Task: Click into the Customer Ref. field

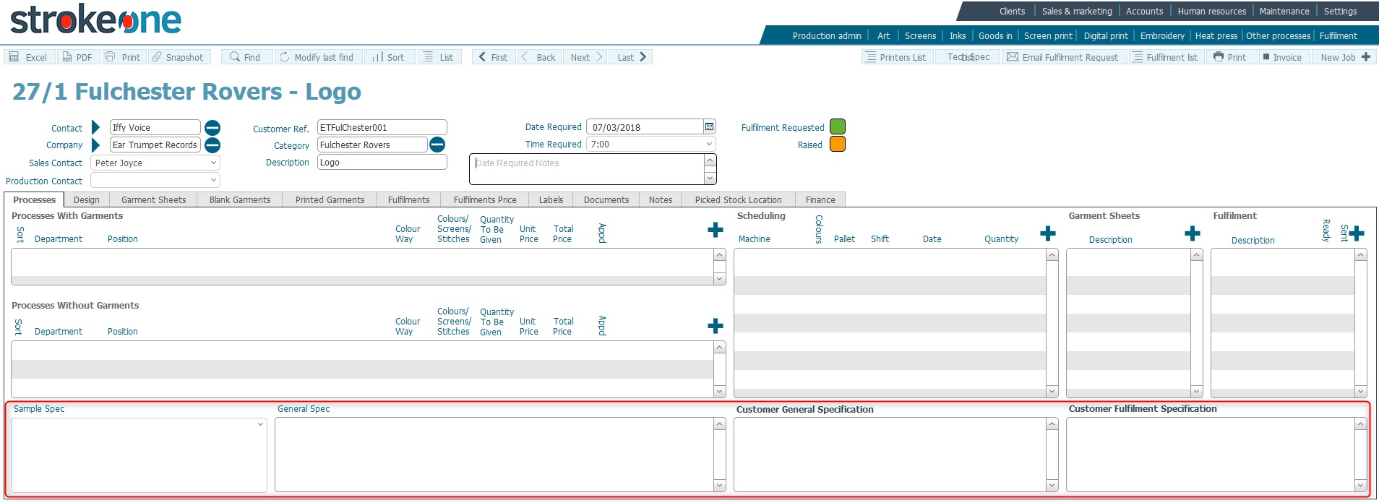Action: click(x=382, y=128)
